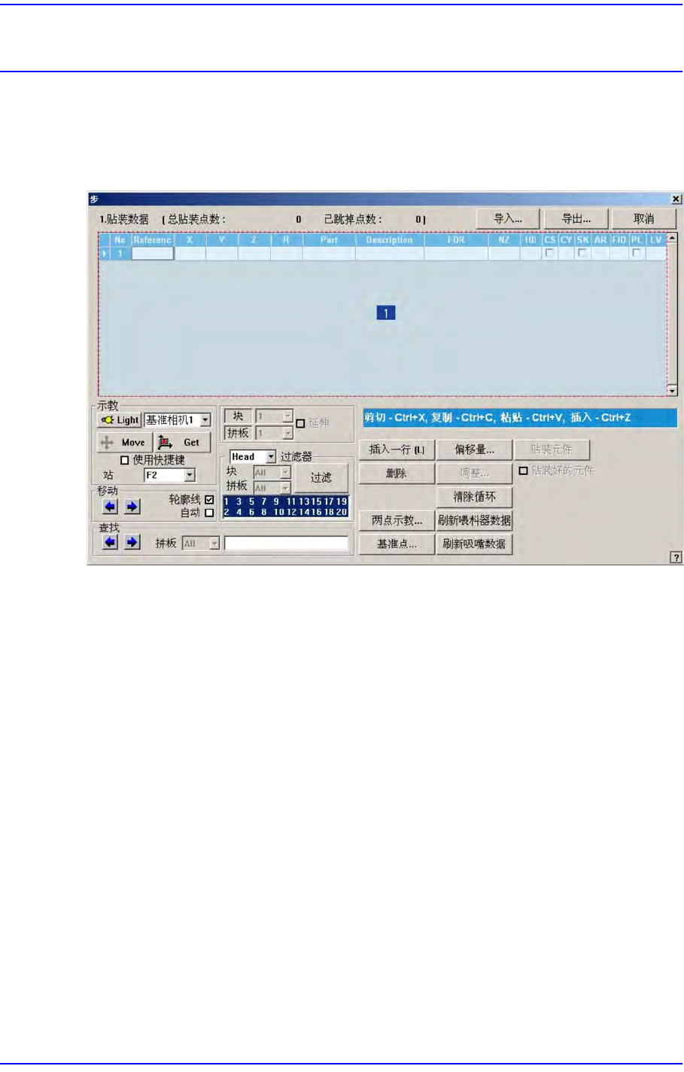Image resolution: width=684 pixels, height=1072 pixels.
Task: Open 两点示教... dialog
Action: pyautogui.click(x=397, y=520)
